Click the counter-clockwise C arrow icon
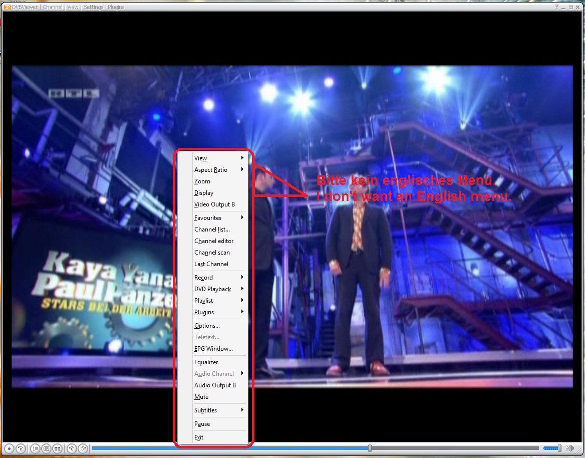This screenshot has width=585, height=458. click(x=72, y=448)
